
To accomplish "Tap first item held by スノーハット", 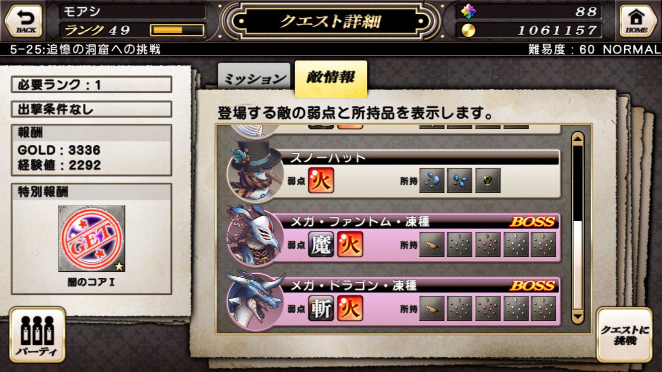I will pos(432,181).
